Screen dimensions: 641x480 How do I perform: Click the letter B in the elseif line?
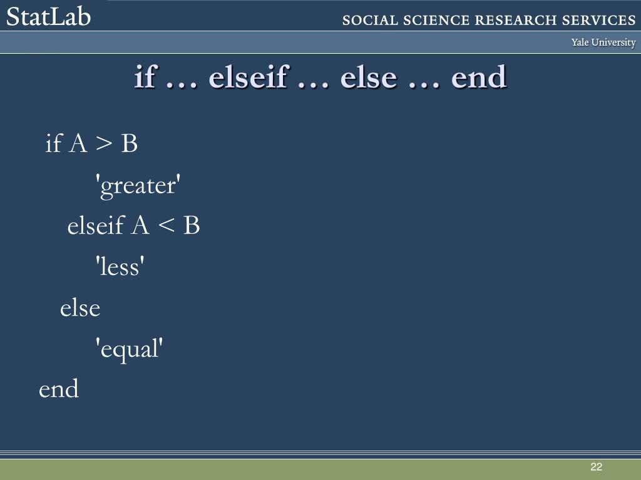tap(191, 226)
